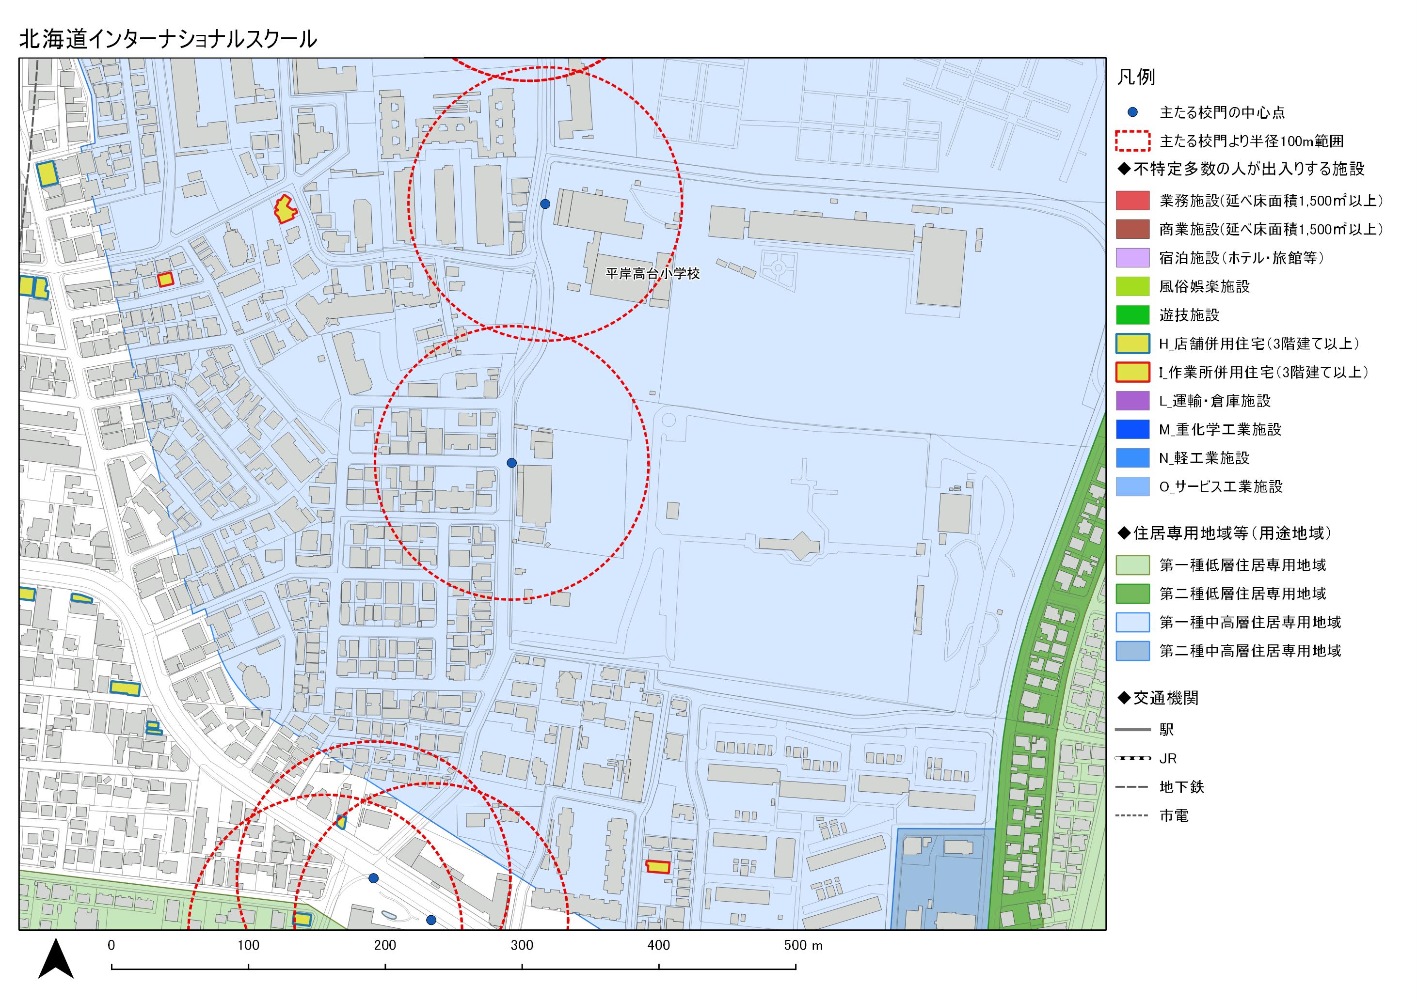Click the 第一種中高層住居専用地域 pale blue swatch
The height and width of the screenshot is (1001, 1417).
click(x=1132, y=622)
